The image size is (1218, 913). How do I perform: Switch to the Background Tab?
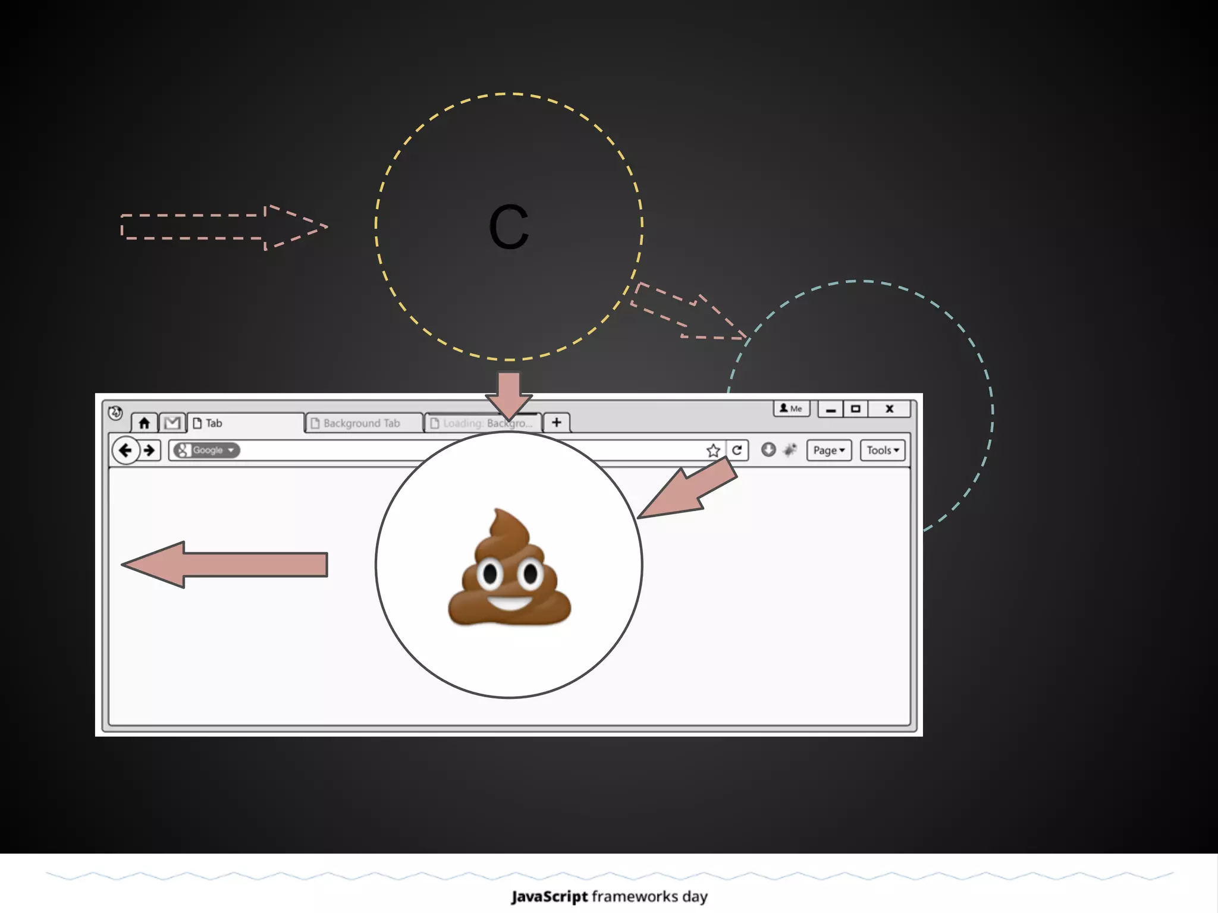(x=362, y=423)
